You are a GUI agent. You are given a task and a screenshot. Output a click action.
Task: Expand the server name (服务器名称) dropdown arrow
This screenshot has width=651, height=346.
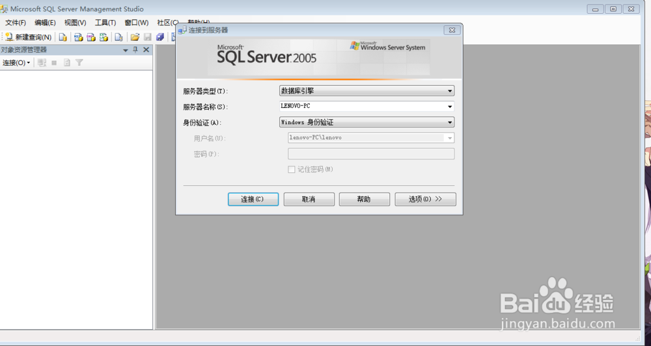click(450, 107)
